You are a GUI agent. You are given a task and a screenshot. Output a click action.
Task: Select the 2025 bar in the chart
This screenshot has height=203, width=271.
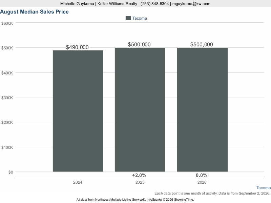click(140, 110)
